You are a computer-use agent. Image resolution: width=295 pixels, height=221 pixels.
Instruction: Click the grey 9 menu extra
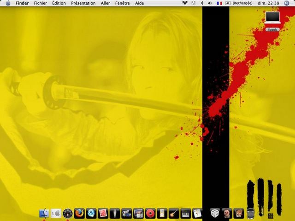(x=194, y=3)
